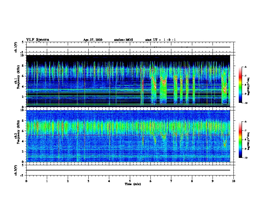Click the red burst near minute 9.5 in ch.2

pyautogui.click(x=225, y=144)
